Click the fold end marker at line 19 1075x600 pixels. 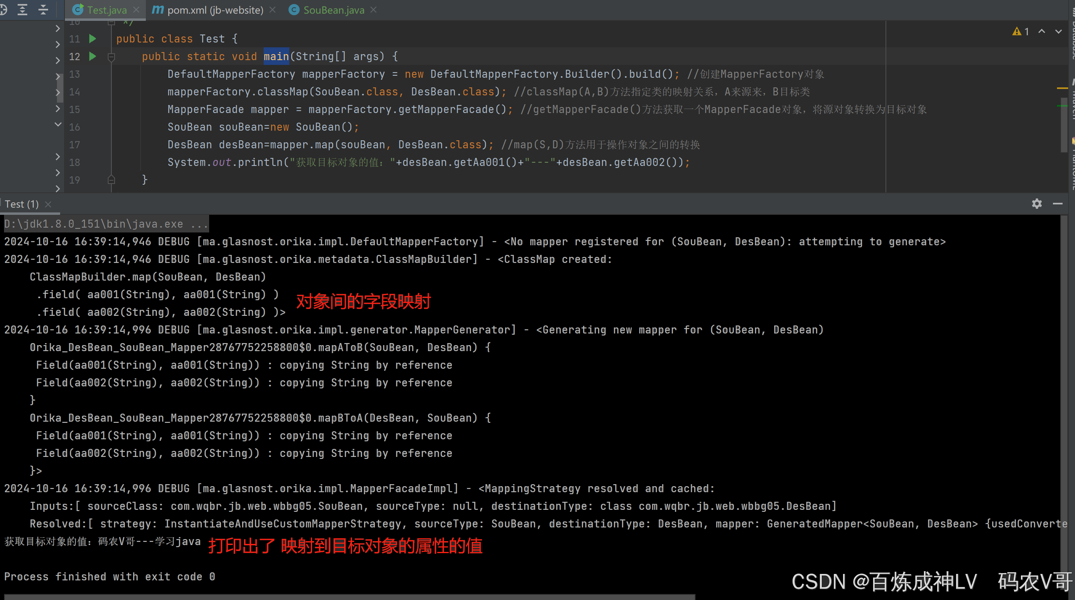click(x=111, y=180)
